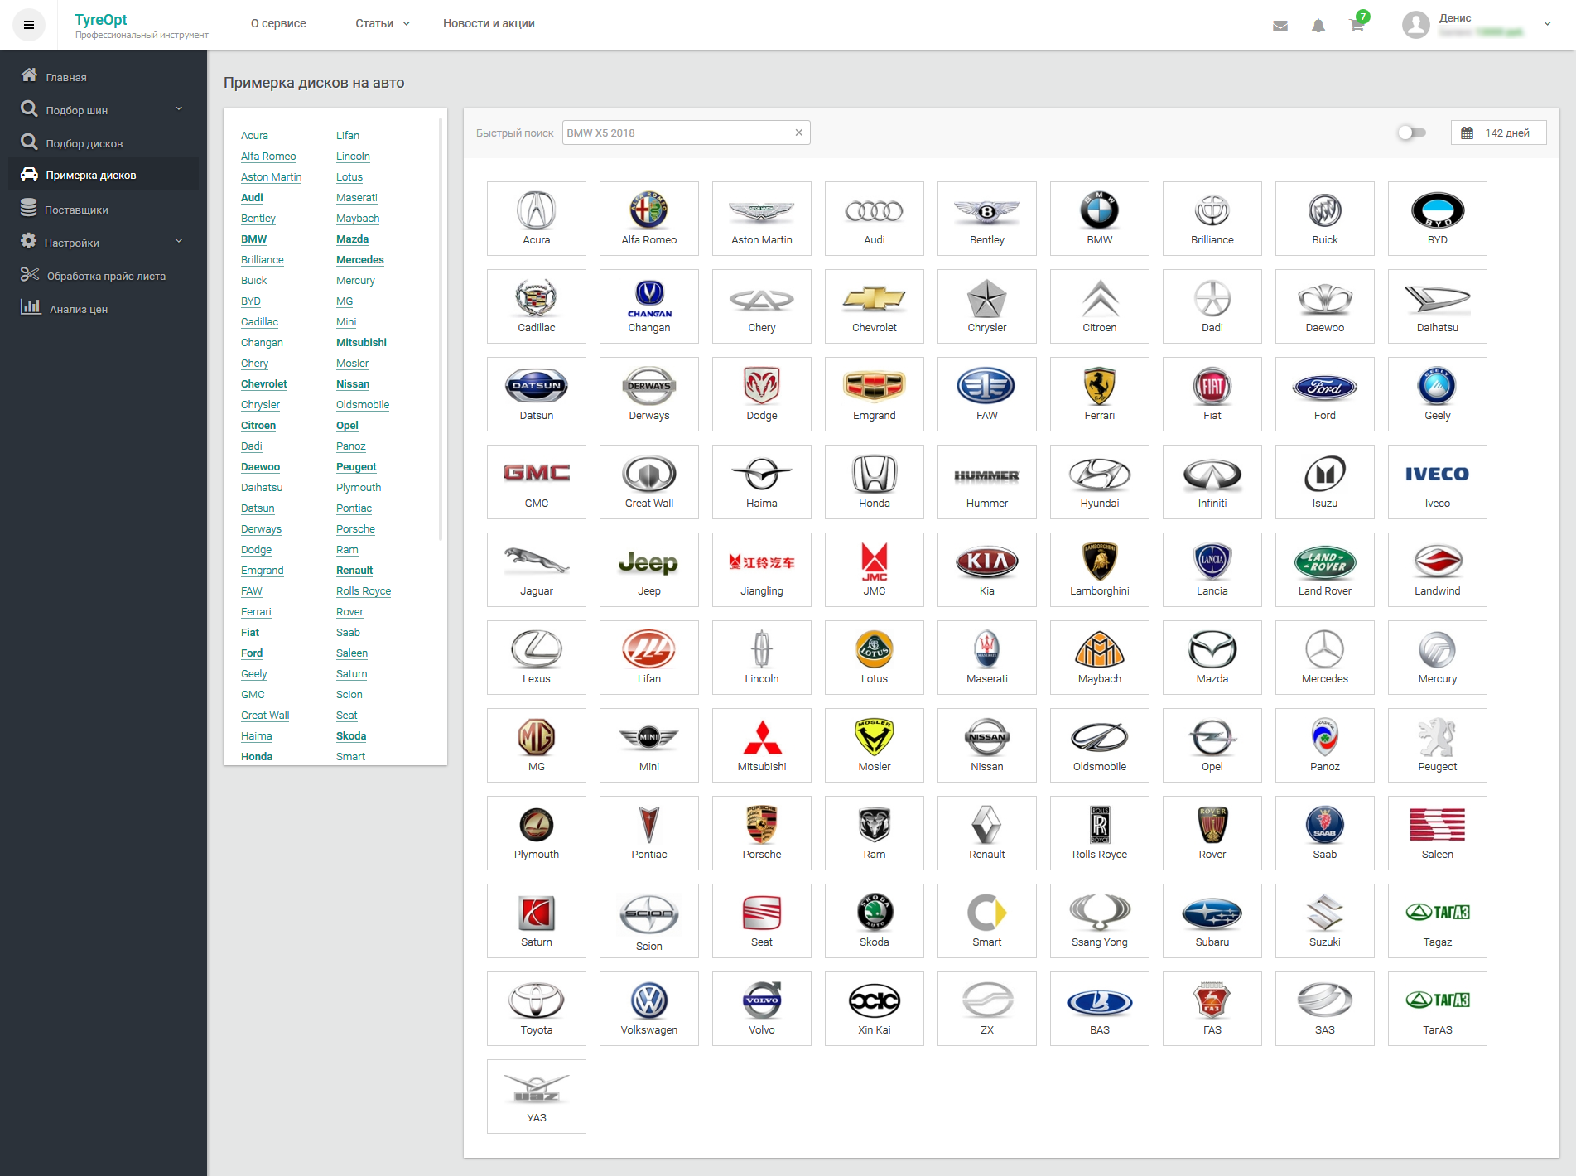
Task: Pick the Nissan logo tile
Action: (x=987, y=745)
